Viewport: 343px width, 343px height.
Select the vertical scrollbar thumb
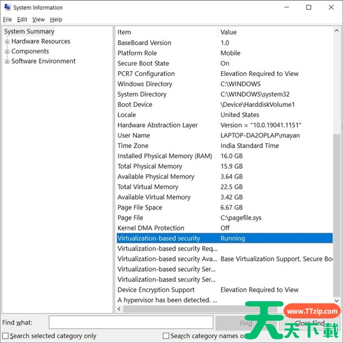[337, 216]
